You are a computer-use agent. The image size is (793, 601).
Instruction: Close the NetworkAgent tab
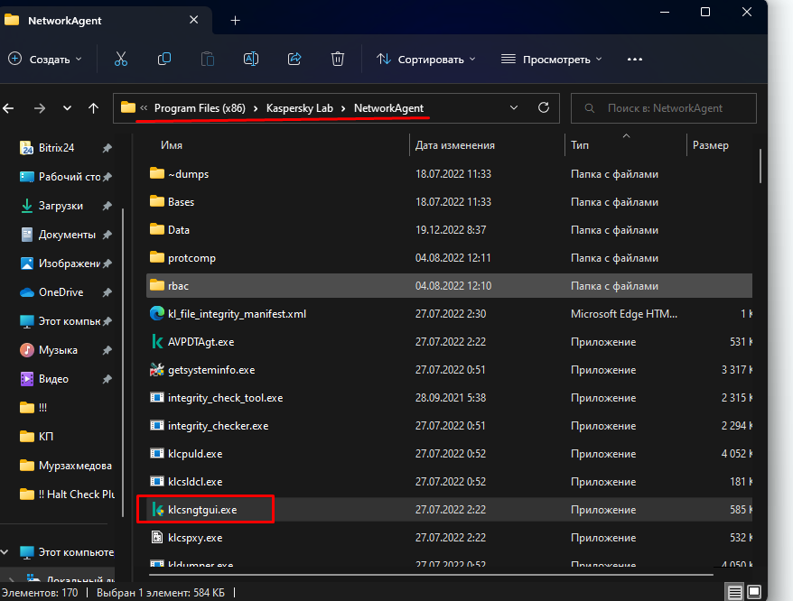[x=193, y=20]
